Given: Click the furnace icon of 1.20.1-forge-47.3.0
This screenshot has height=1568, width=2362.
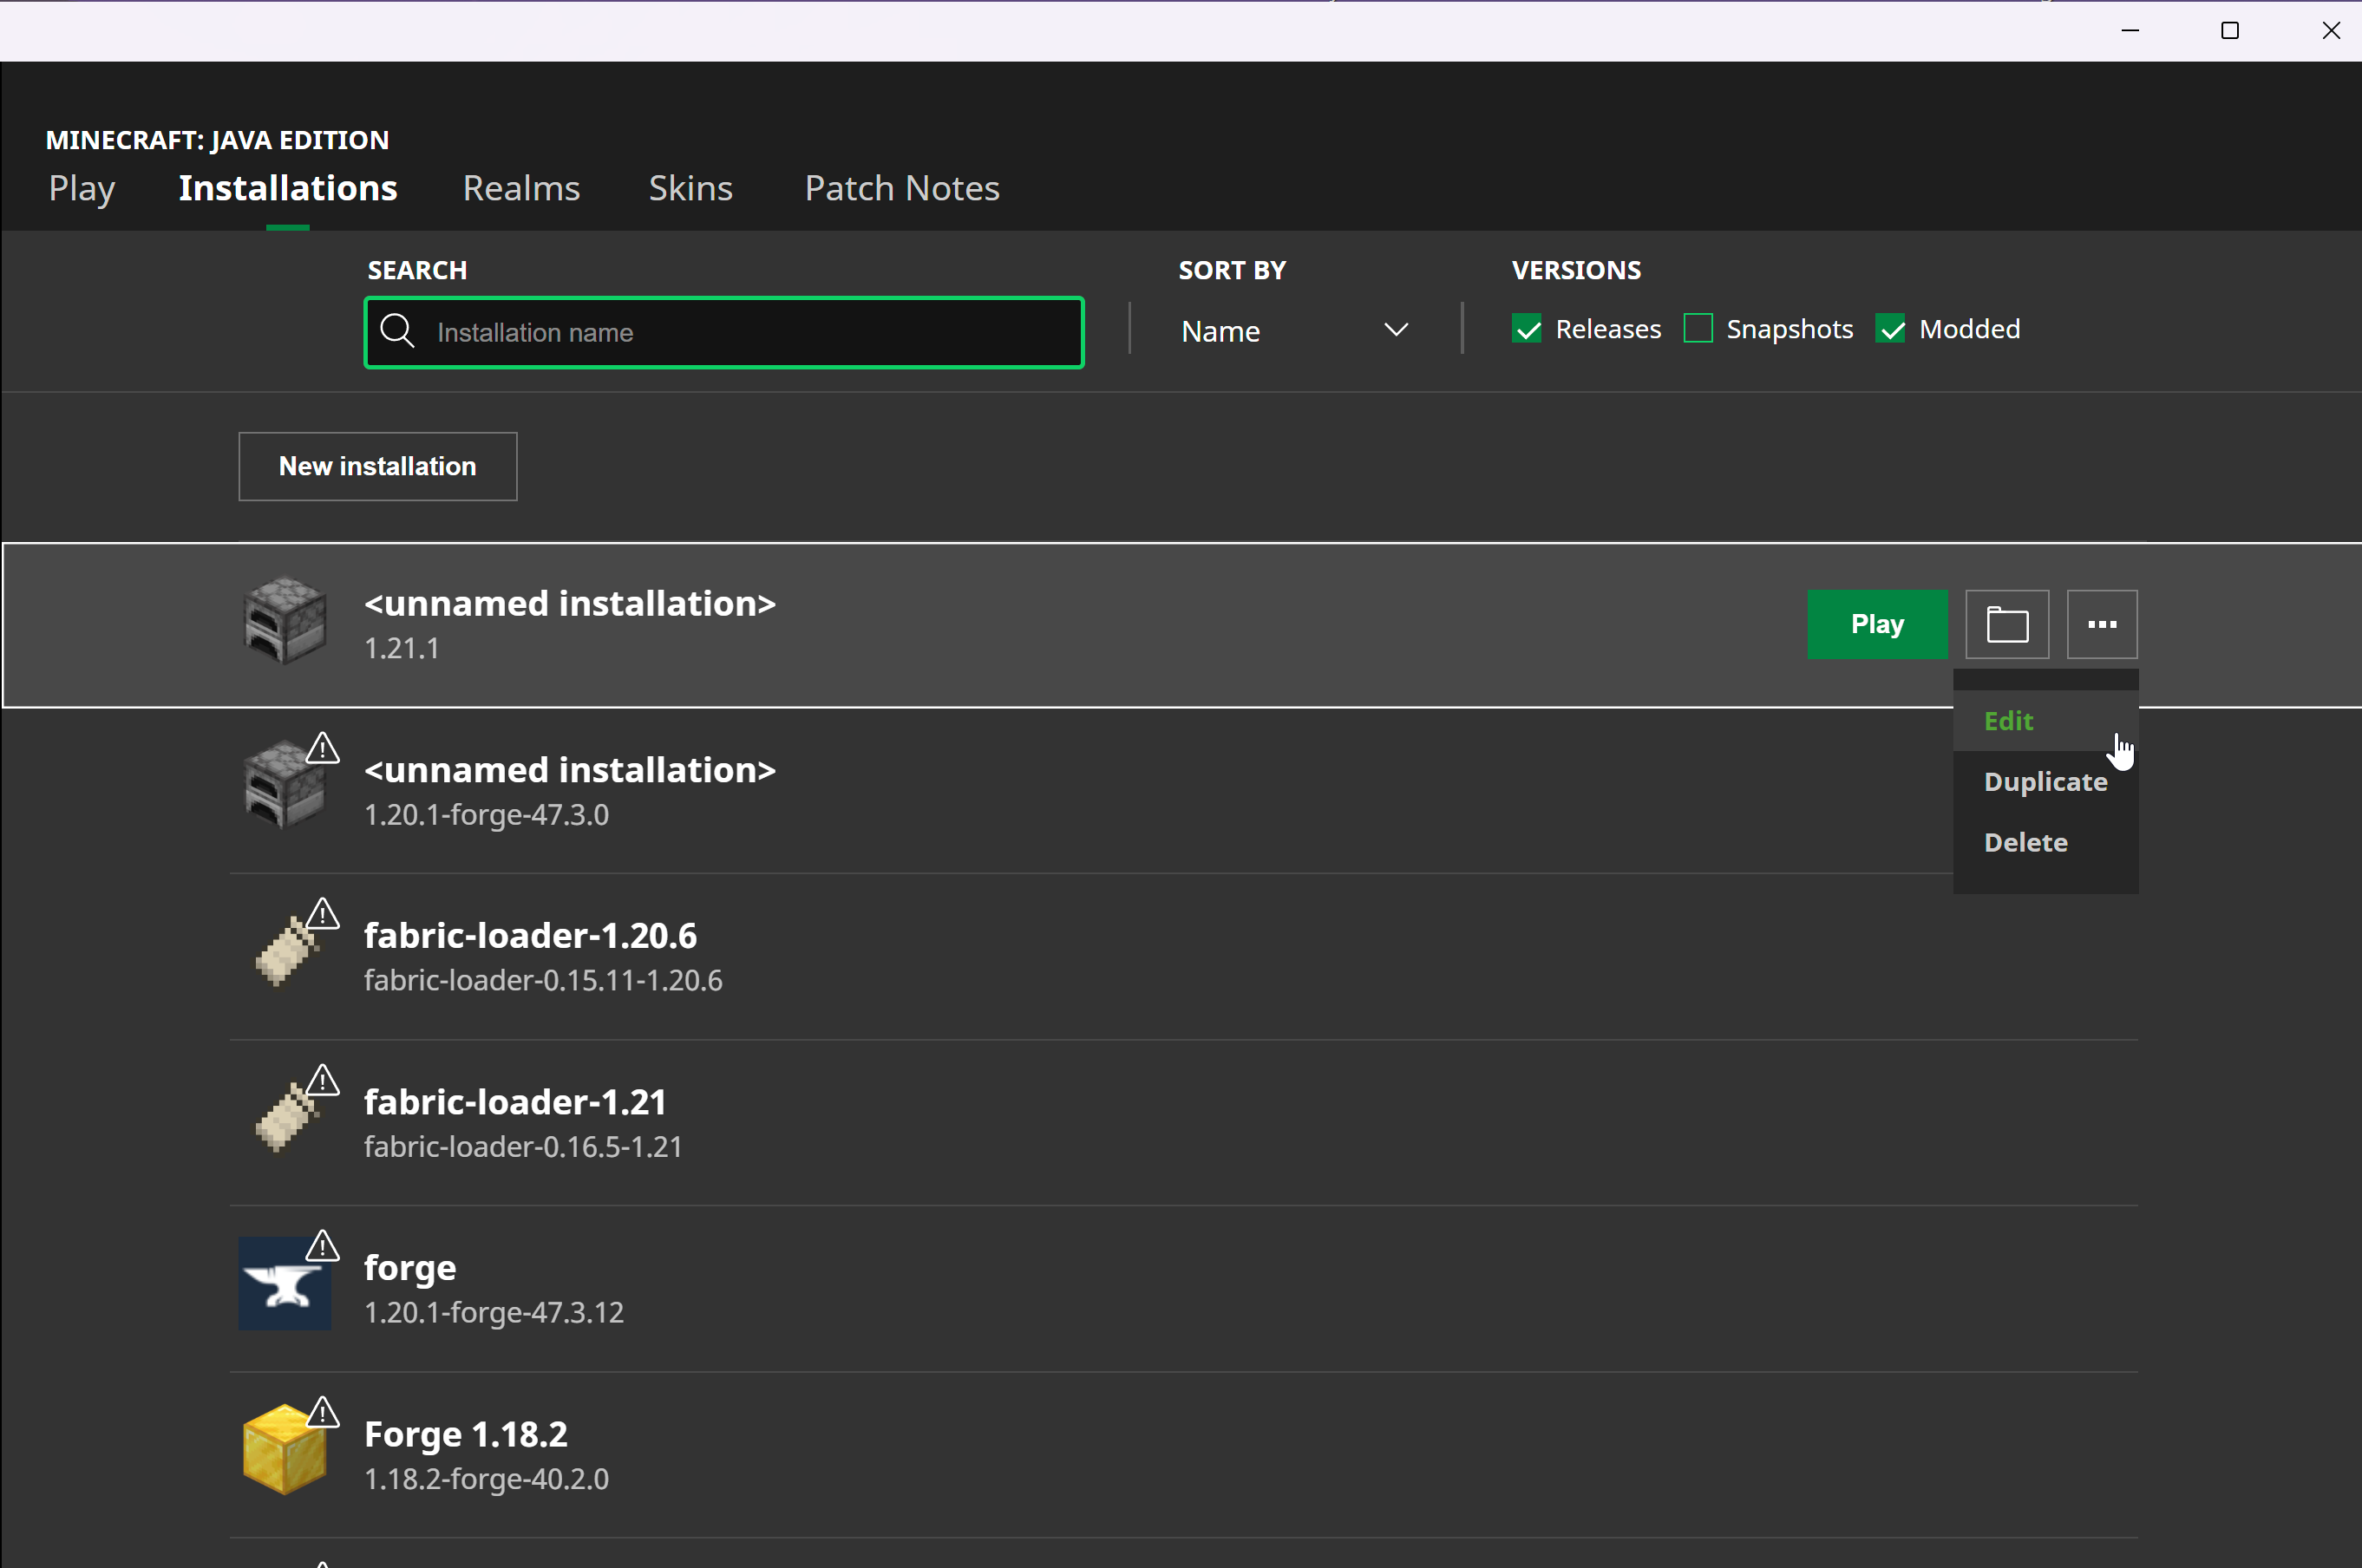Looking at the screenshot, I should pos(285,786).
